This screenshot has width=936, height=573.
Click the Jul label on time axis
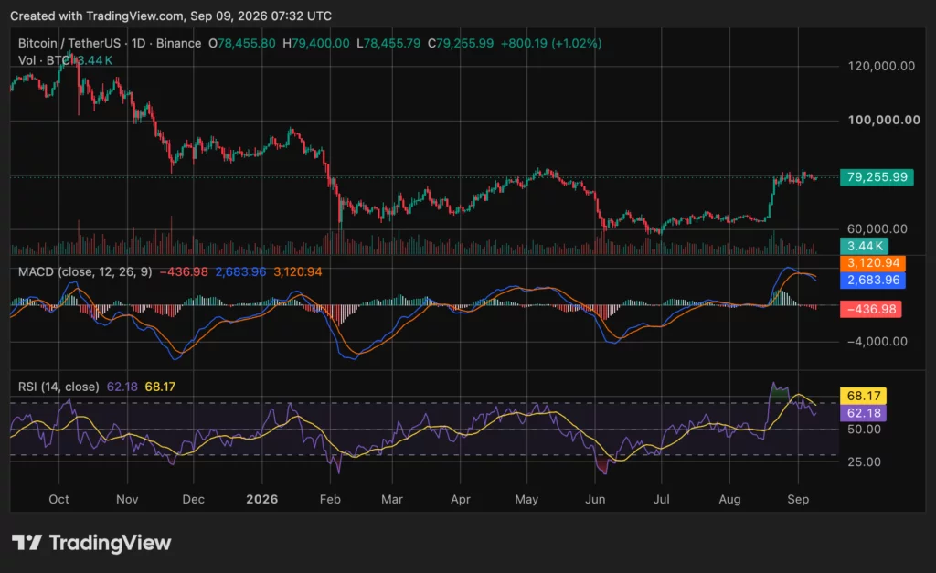pyautogui.click(x=662, y=499)
